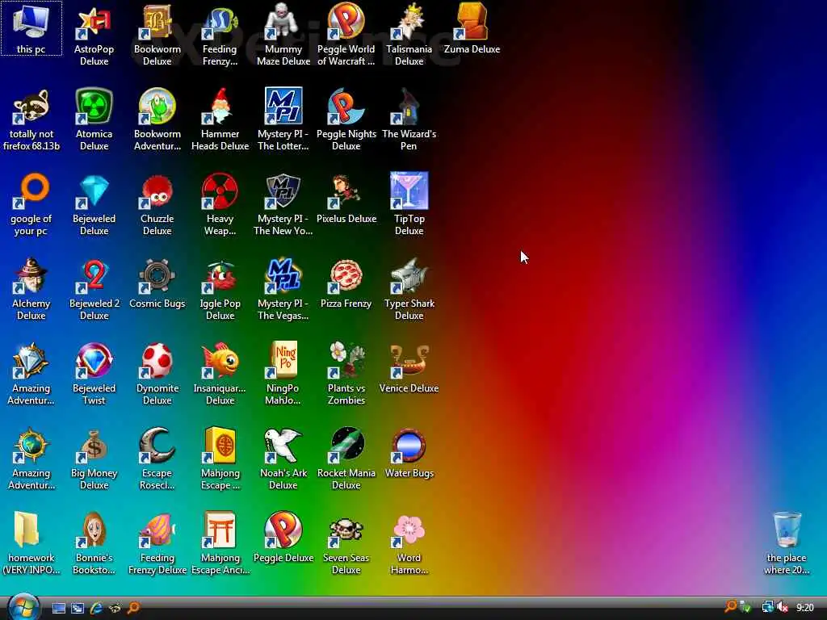Click orange magnifier quick launch icon
This screenshot has height=620, width=827.
pyautogui.click(x=133, y=609)
